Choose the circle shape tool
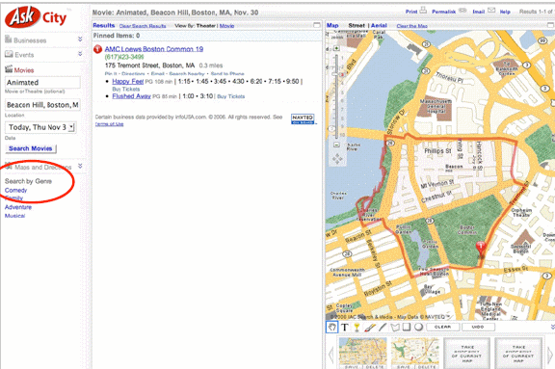 419,327
